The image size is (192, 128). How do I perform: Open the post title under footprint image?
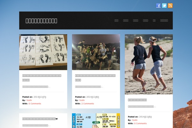pos(42,78)
